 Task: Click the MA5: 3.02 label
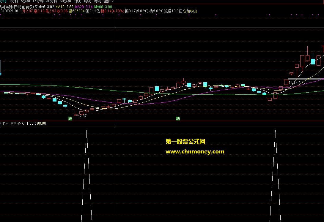pos(46,7)
